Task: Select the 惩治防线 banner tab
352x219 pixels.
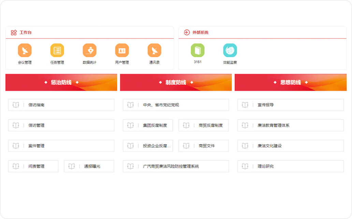Action: pos(61,83)
